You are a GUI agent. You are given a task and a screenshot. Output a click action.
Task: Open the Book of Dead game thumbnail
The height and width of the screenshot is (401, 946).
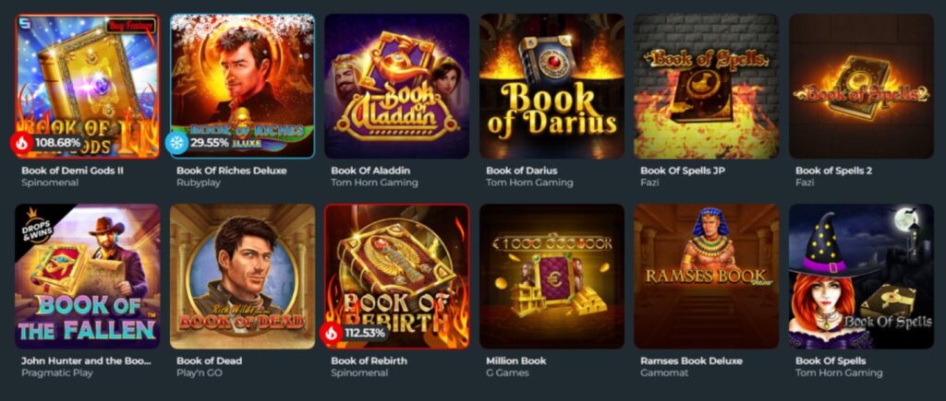coord(243,277)
